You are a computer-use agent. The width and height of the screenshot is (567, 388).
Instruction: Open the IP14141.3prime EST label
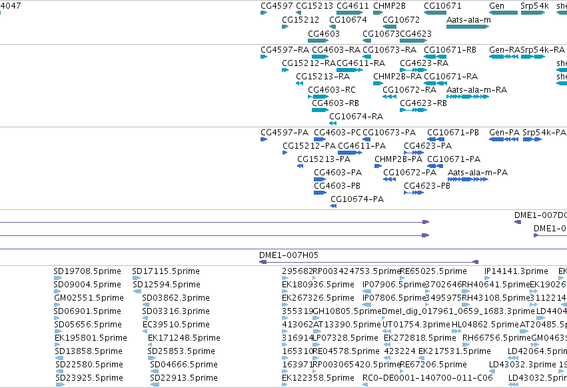[x=516, y=271]
